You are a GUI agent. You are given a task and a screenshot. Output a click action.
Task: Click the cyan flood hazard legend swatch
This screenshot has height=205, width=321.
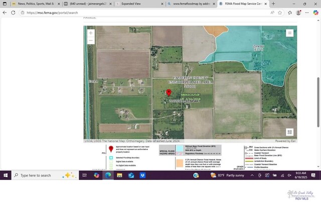point(180,148)
